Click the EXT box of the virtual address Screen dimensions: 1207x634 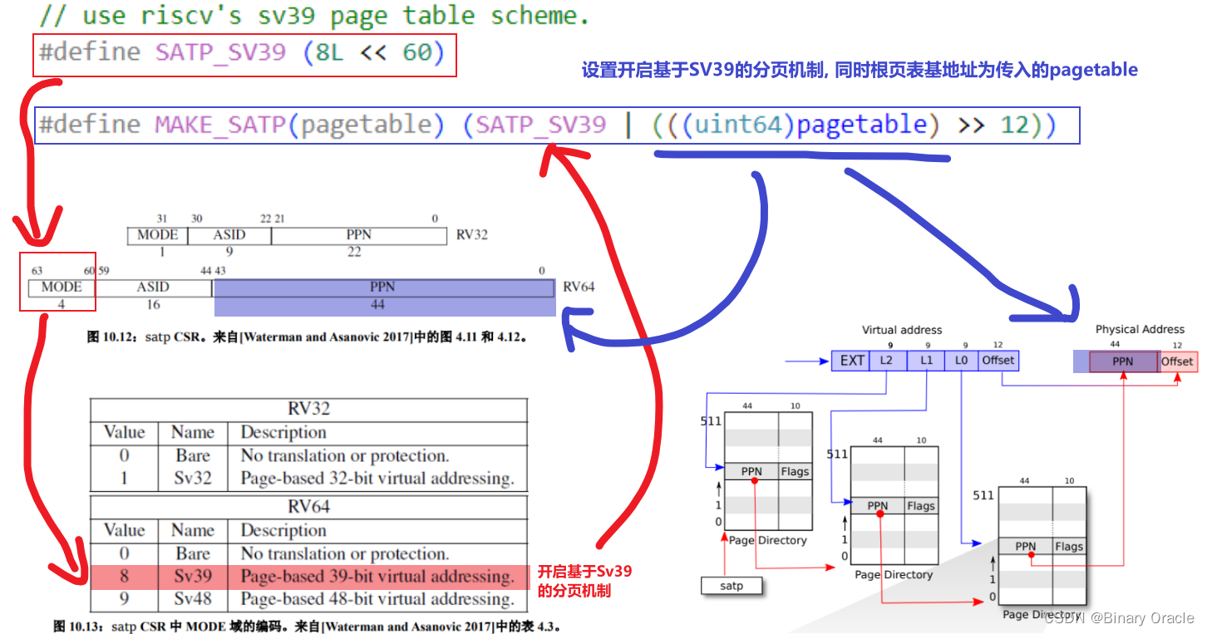[850, 361]
